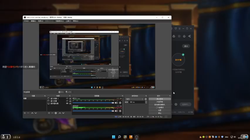The image size is (250, 140).
Task: Toggle visibility of 显示器采集 source
Action: pos(67,104)
